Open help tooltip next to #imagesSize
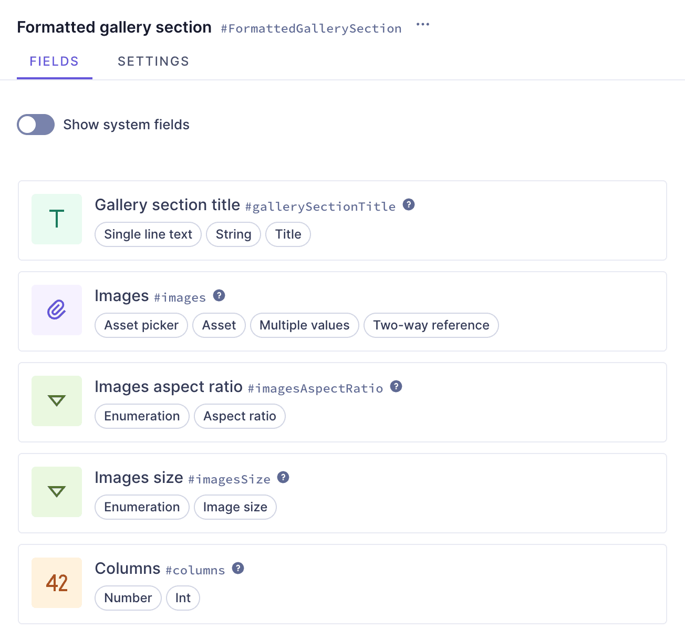 [284, 477]
